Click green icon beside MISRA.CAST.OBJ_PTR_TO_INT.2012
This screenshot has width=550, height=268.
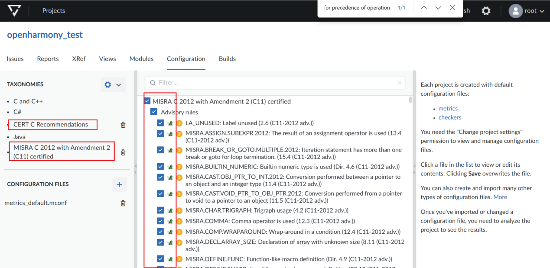pyautogui.click(x=170, y=177)
